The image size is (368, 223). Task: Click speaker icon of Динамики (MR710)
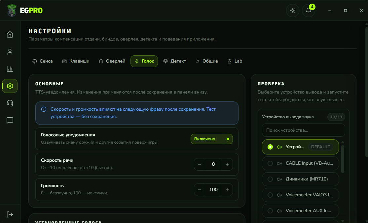coord(279,179)
